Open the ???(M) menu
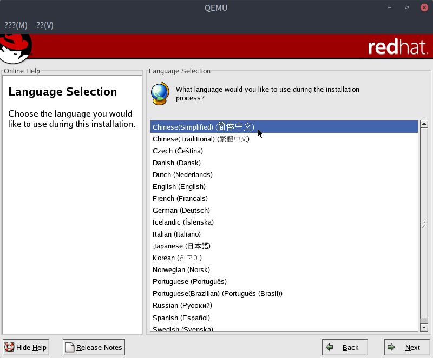The height and width of the screenshot is (358, 433). point(16,25)
